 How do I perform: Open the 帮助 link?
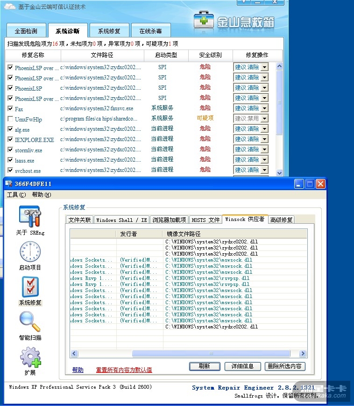point(78,370)
